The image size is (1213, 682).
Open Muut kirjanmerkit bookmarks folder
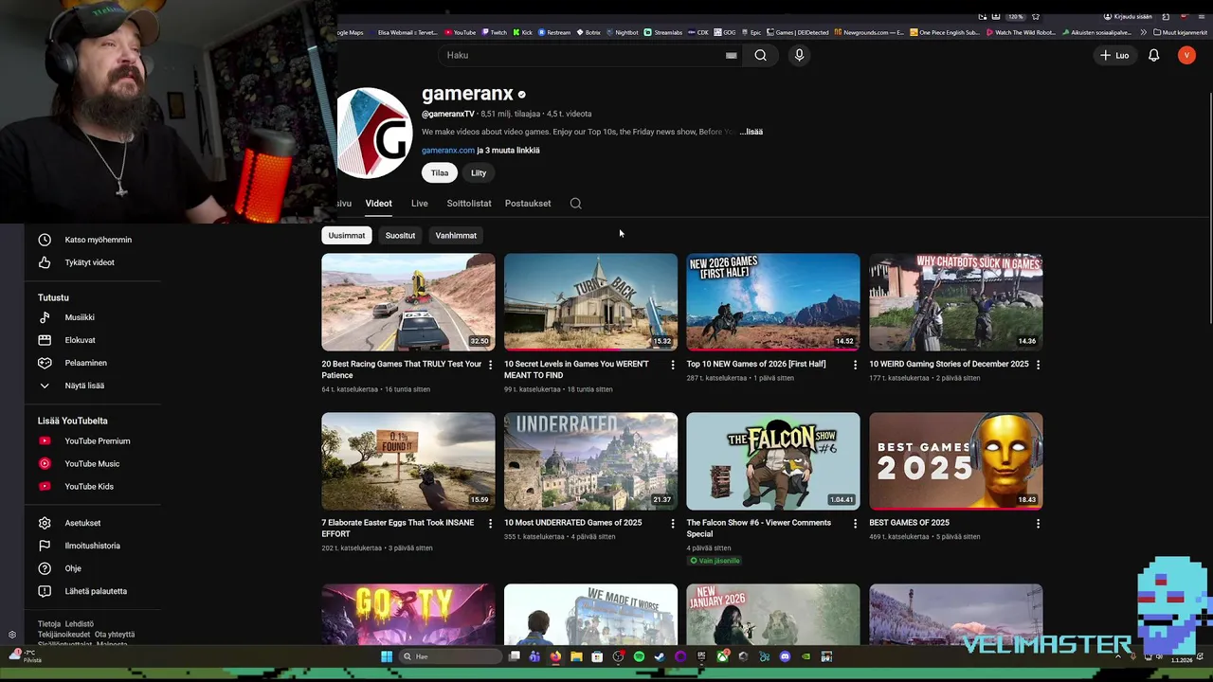pos(1180,32)
